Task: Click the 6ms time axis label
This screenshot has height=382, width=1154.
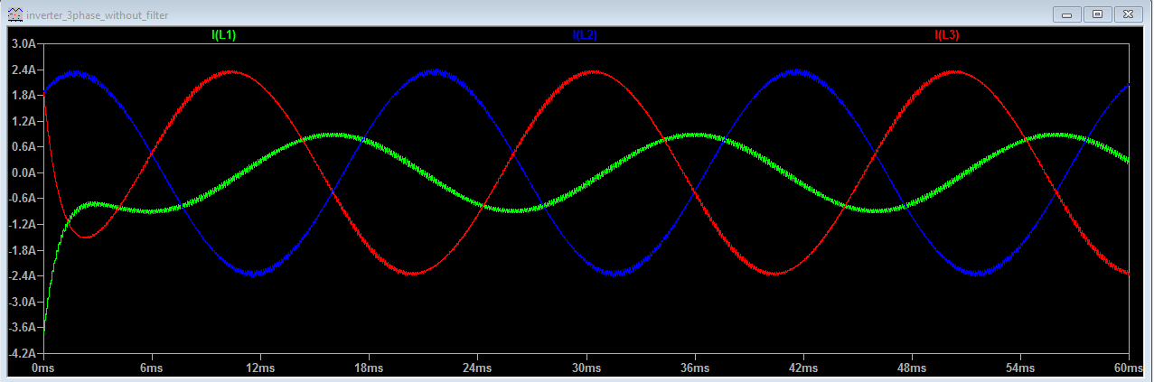Action: point(151,368)
